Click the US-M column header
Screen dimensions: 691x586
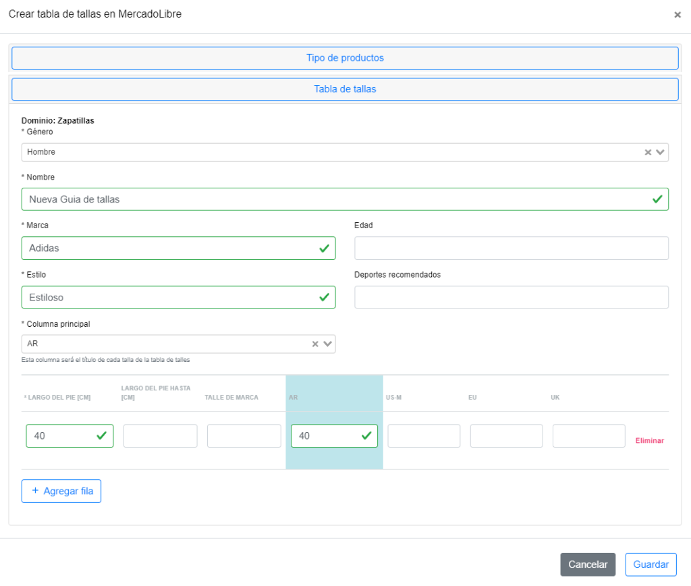(x=393, y=397)
